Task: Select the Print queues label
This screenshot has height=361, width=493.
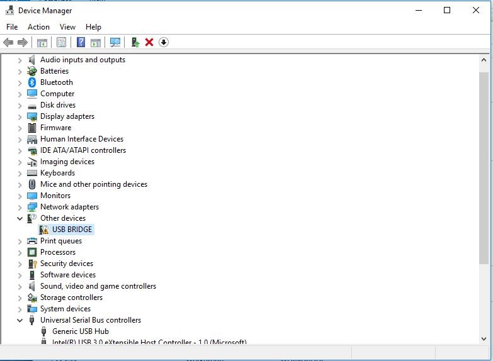Action: (x=61, y=241)
